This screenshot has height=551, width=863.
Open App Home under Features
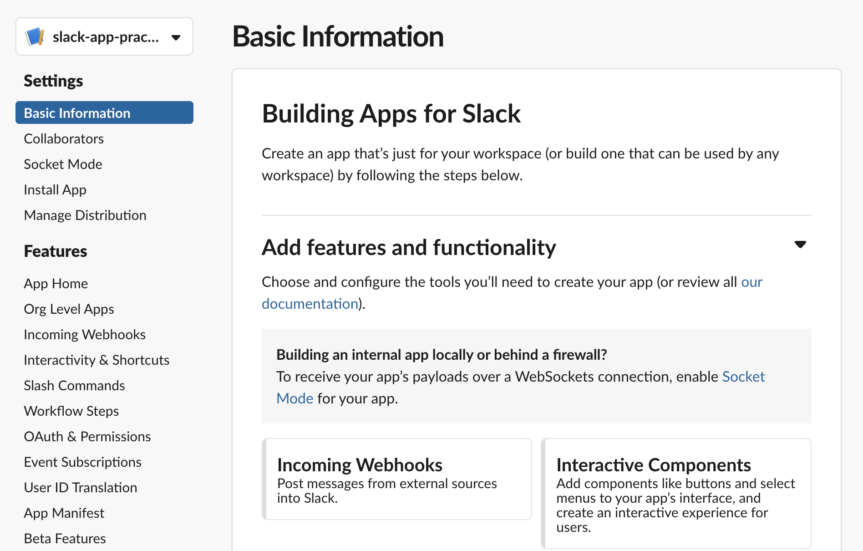(x=56, y=283)
